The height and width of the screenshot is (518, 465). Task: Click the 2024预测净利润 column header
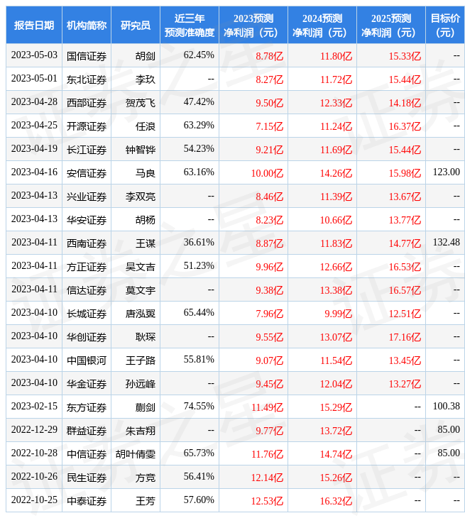tap(322, 25)
